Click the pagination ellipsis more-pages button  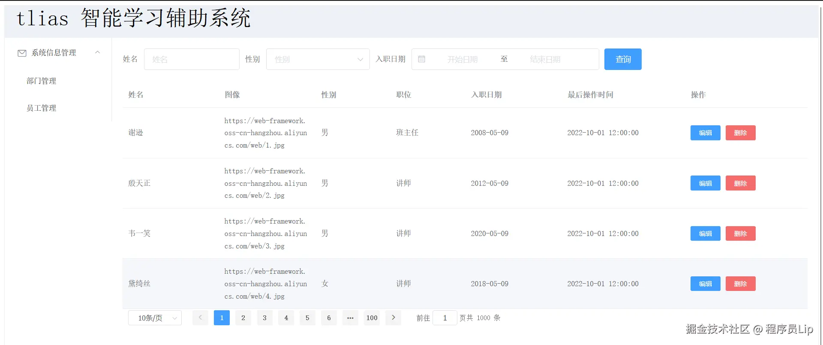(350, 318)
